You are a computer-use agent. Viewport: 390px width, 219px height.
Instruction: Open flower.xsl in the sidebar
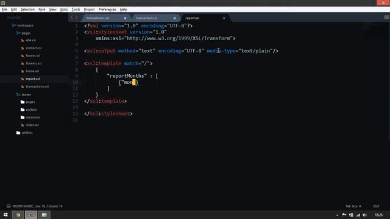(33, 55)
